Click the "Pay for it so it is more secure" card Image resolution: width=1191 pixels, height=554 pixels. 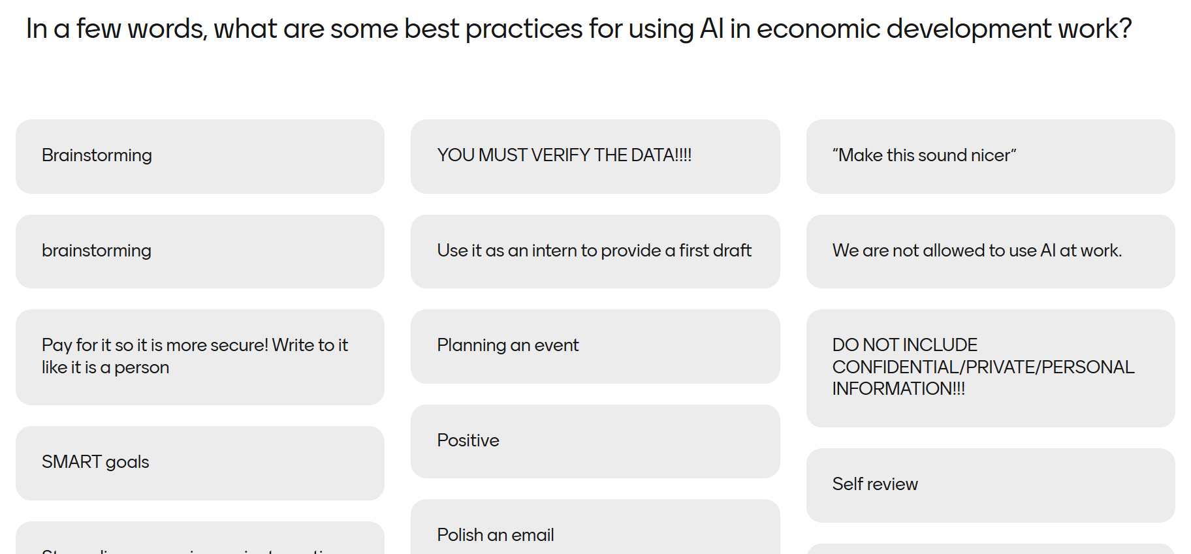point(200,357)
